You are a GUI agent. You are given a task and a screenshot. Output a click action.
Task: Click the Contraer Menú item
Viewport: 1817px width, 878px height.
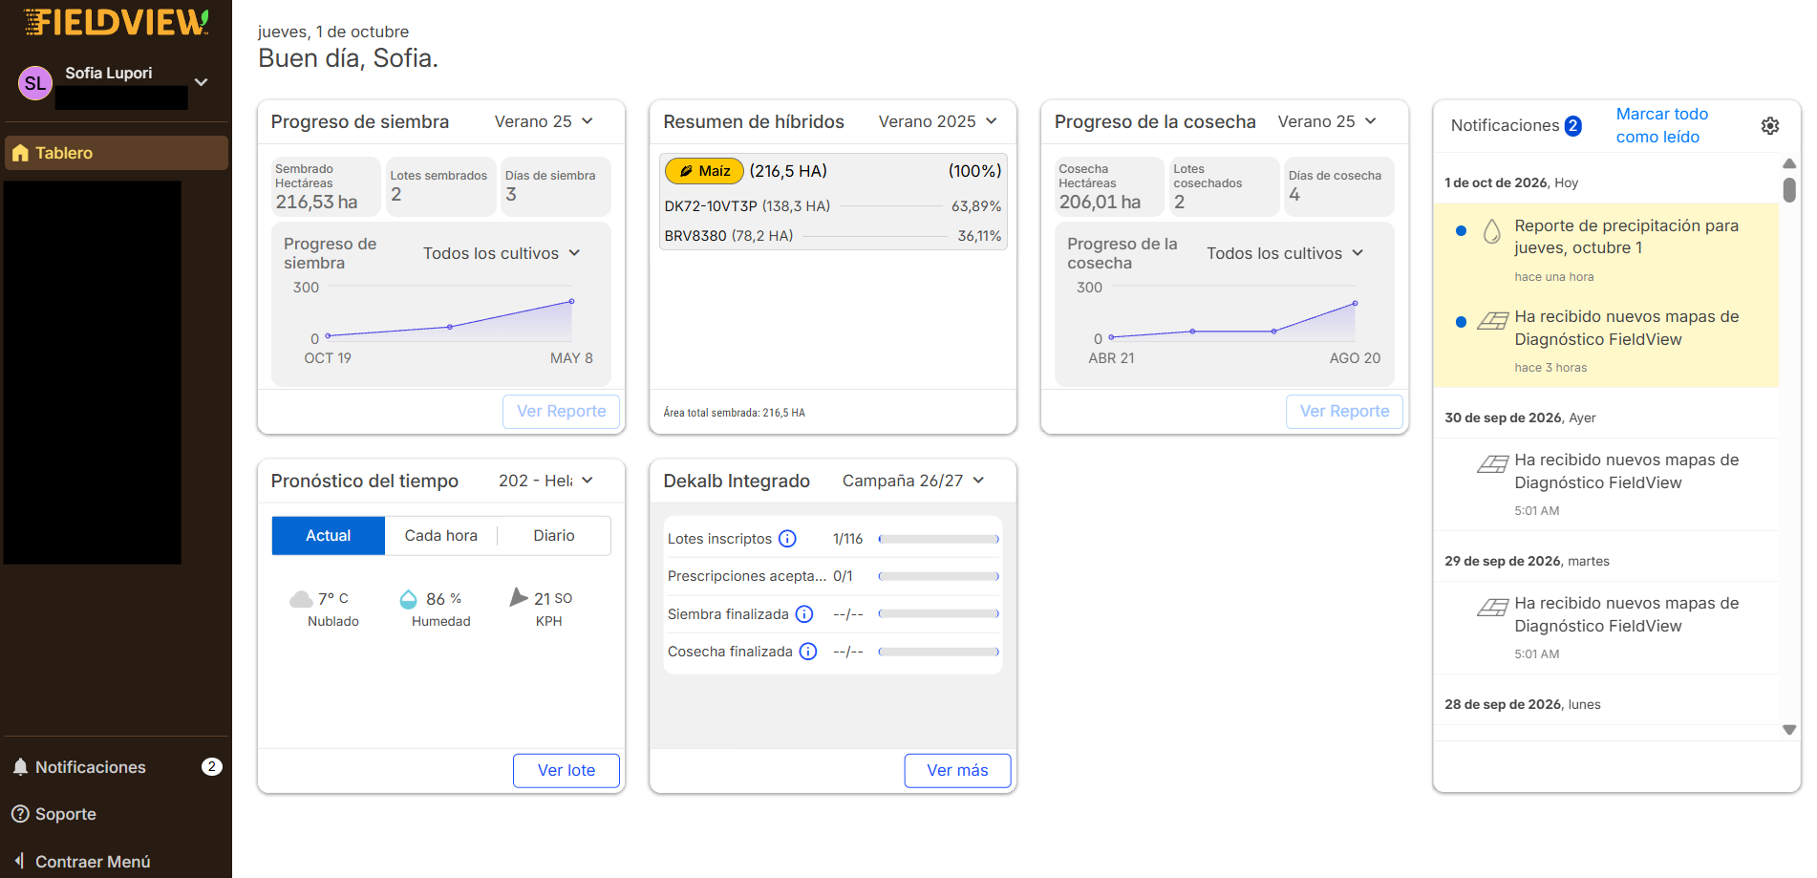117,861
